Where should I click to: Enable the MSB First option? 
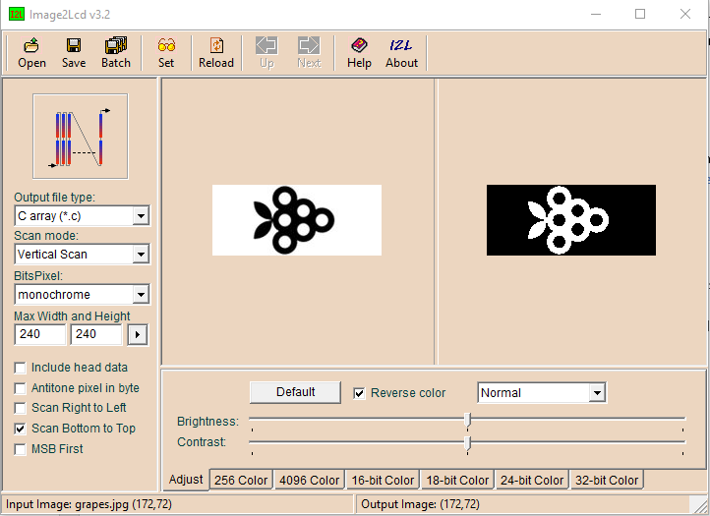21,449
